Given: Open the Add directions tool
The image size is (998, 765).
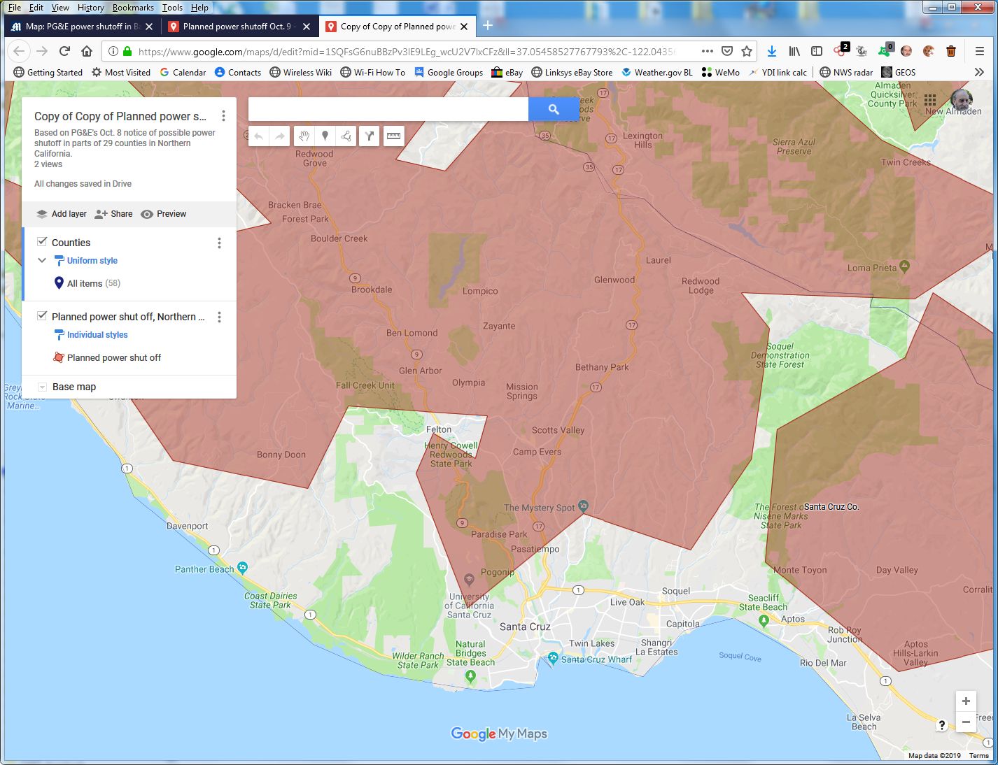Looking at the screenshot, I should coord(369,136).
